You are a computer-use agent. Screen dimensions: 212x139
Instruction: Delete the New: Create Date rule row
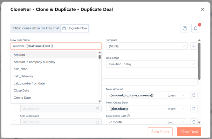pos(194,109)
